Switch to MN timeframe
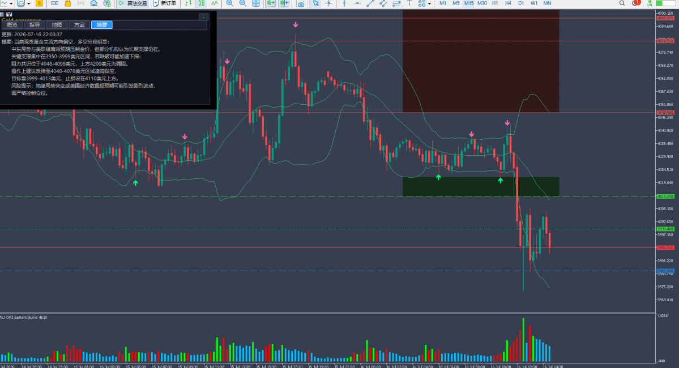This screenshot has height=368, width=679. click(548, 3)
